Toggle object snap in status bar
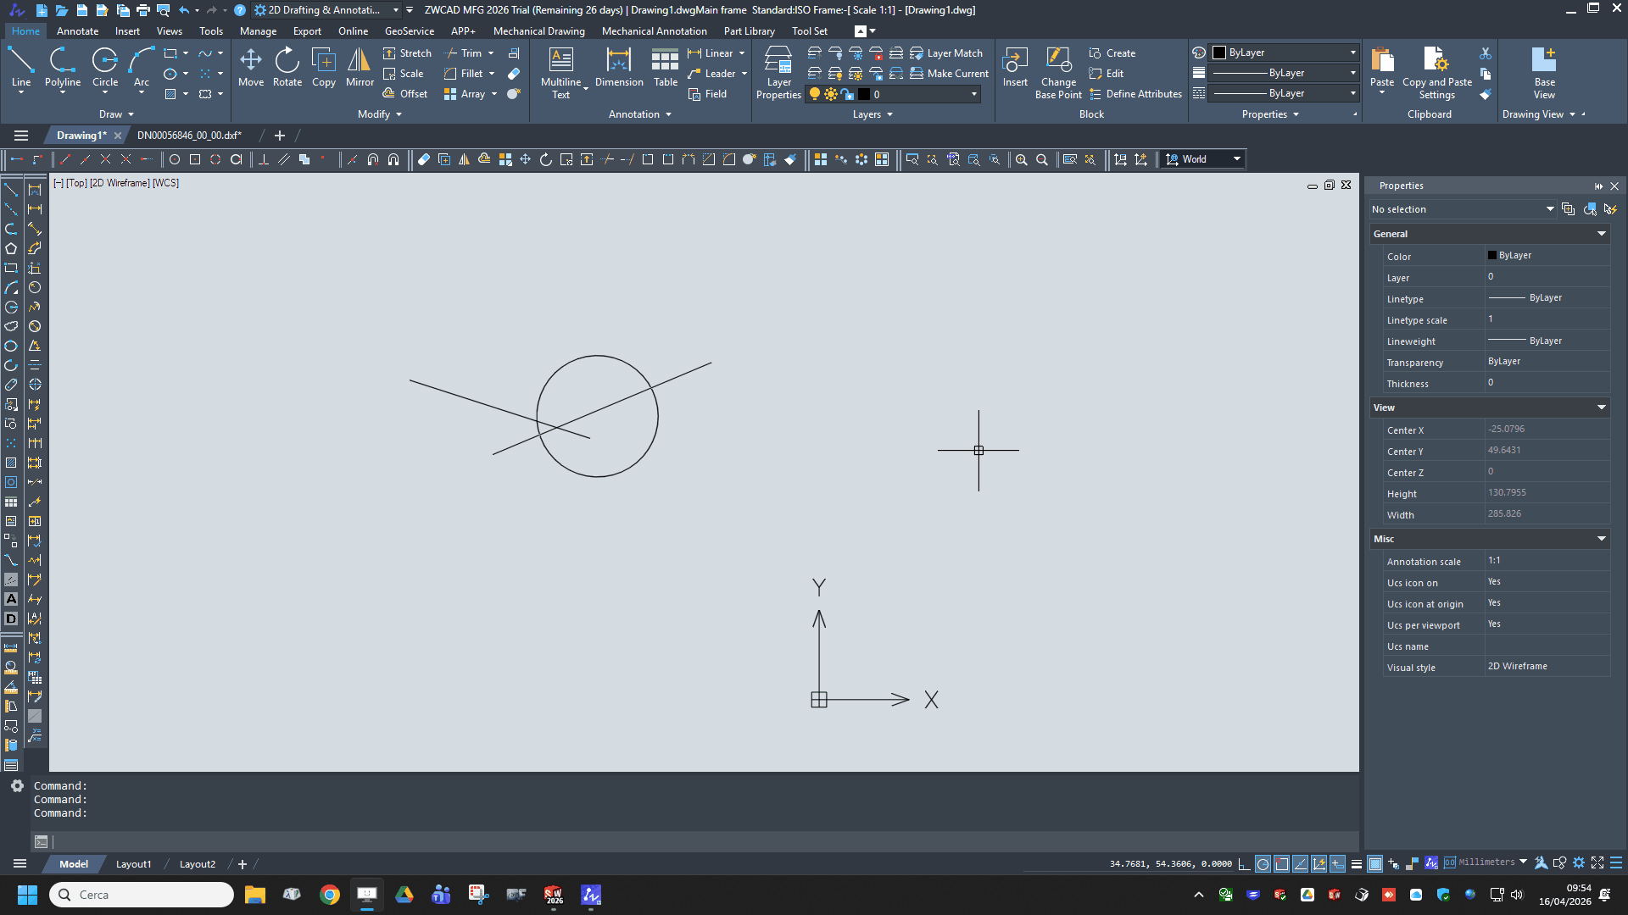This screenshot has height=915, width=1628. [1281, 864]
